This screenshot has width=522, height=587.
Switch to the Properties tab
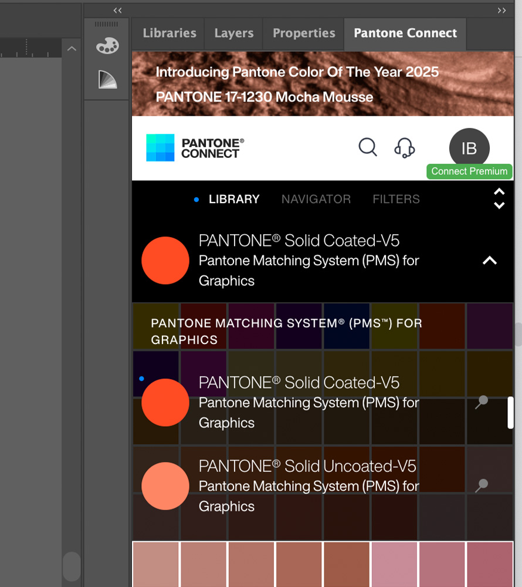[x=304, y=33]
